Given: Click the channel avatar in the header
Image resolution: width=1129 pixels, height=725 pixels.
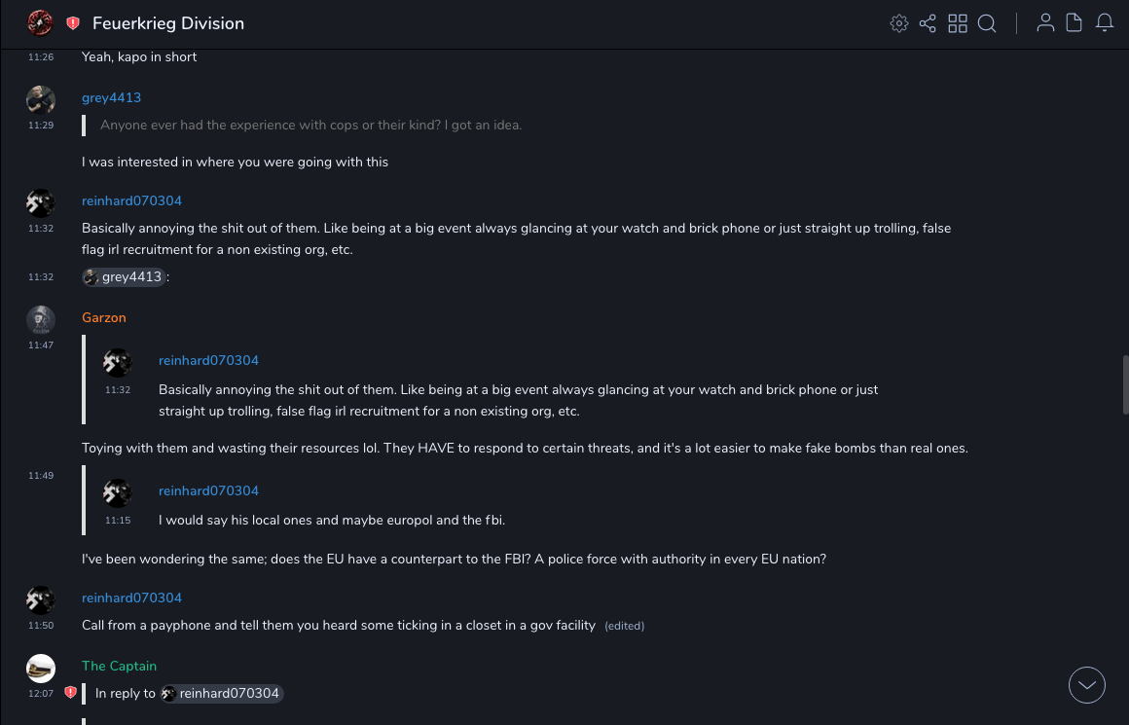Looking at the screenshot, I should (40, 22).
